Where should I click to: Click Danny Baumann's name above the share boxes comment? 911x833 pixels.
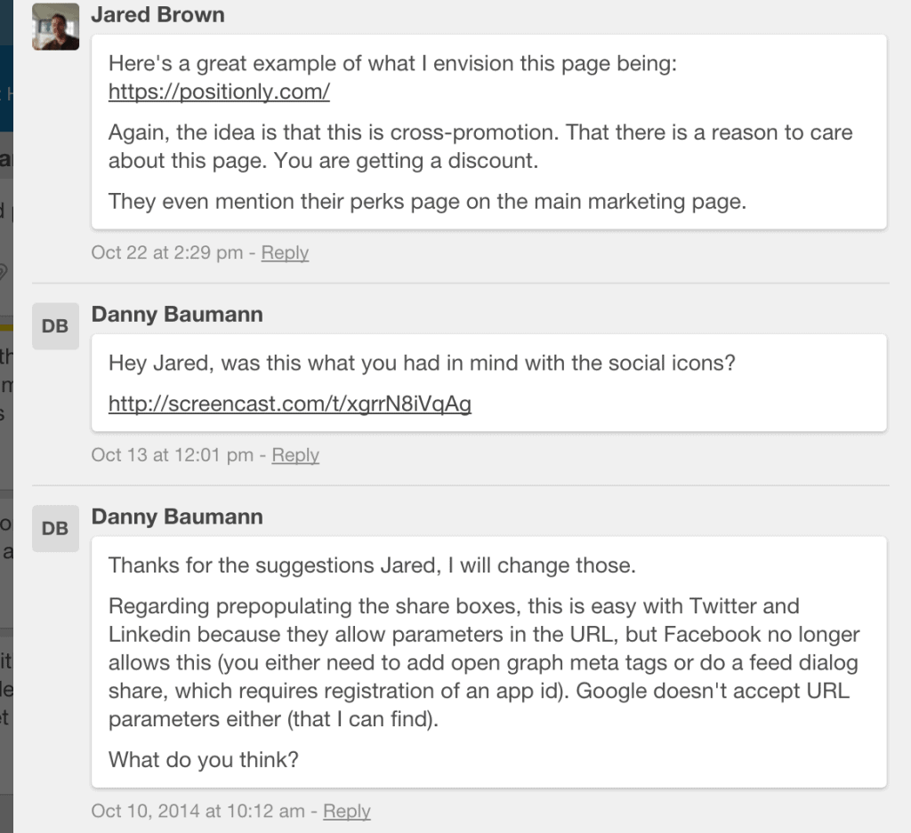pyautogui.click(x=177, y=517)
